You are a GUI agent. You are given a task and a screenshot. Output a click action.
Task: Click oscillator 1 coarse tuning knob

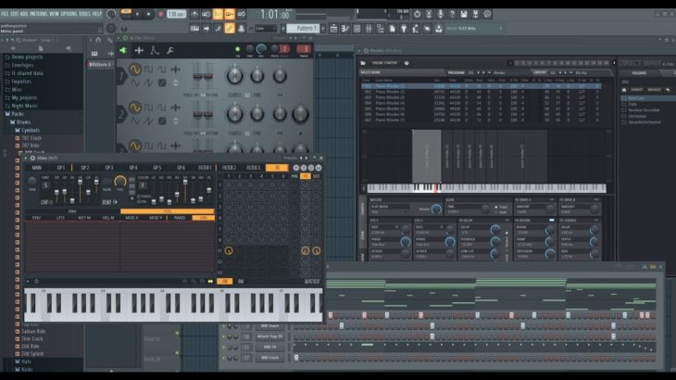coord(234,76)
